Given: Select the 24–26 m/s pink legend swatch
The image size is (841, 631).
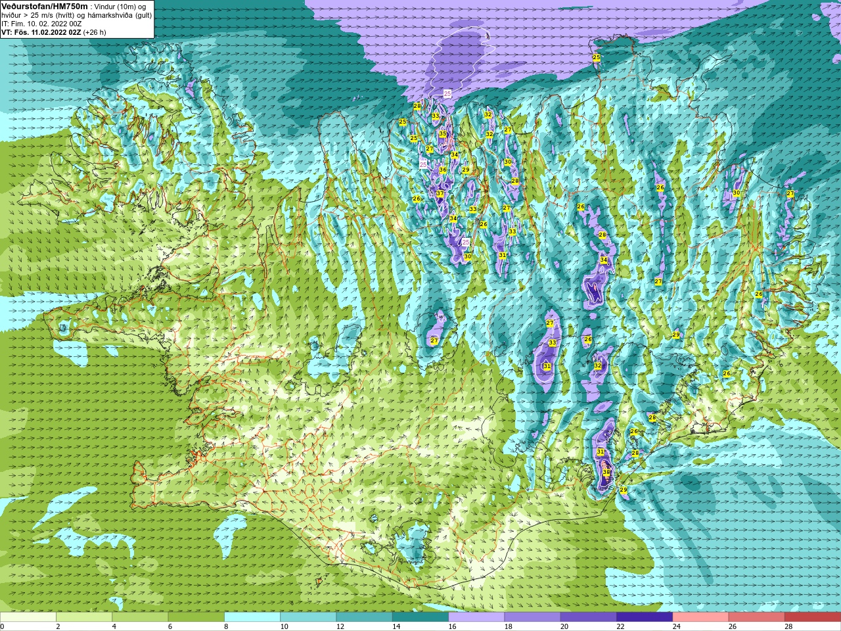Looking at the screenshot, I should (x=700, y=617).
